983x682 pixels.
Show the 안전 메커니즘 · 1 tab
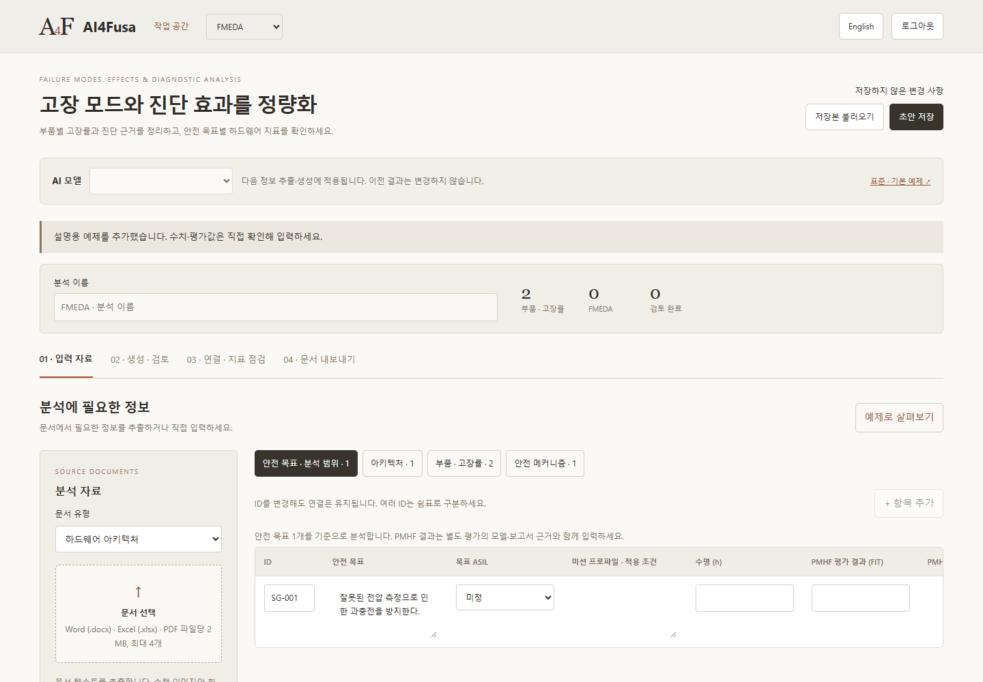tap(545, 463)
